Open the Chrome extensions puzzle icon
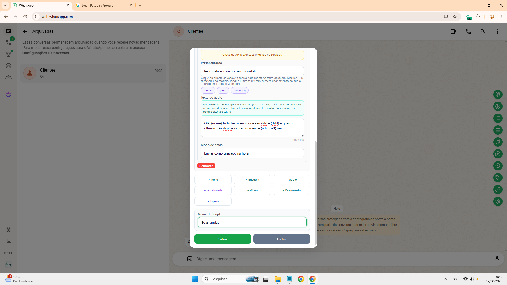The height and width of the screenshot is (285, 507). pos(478,17)
